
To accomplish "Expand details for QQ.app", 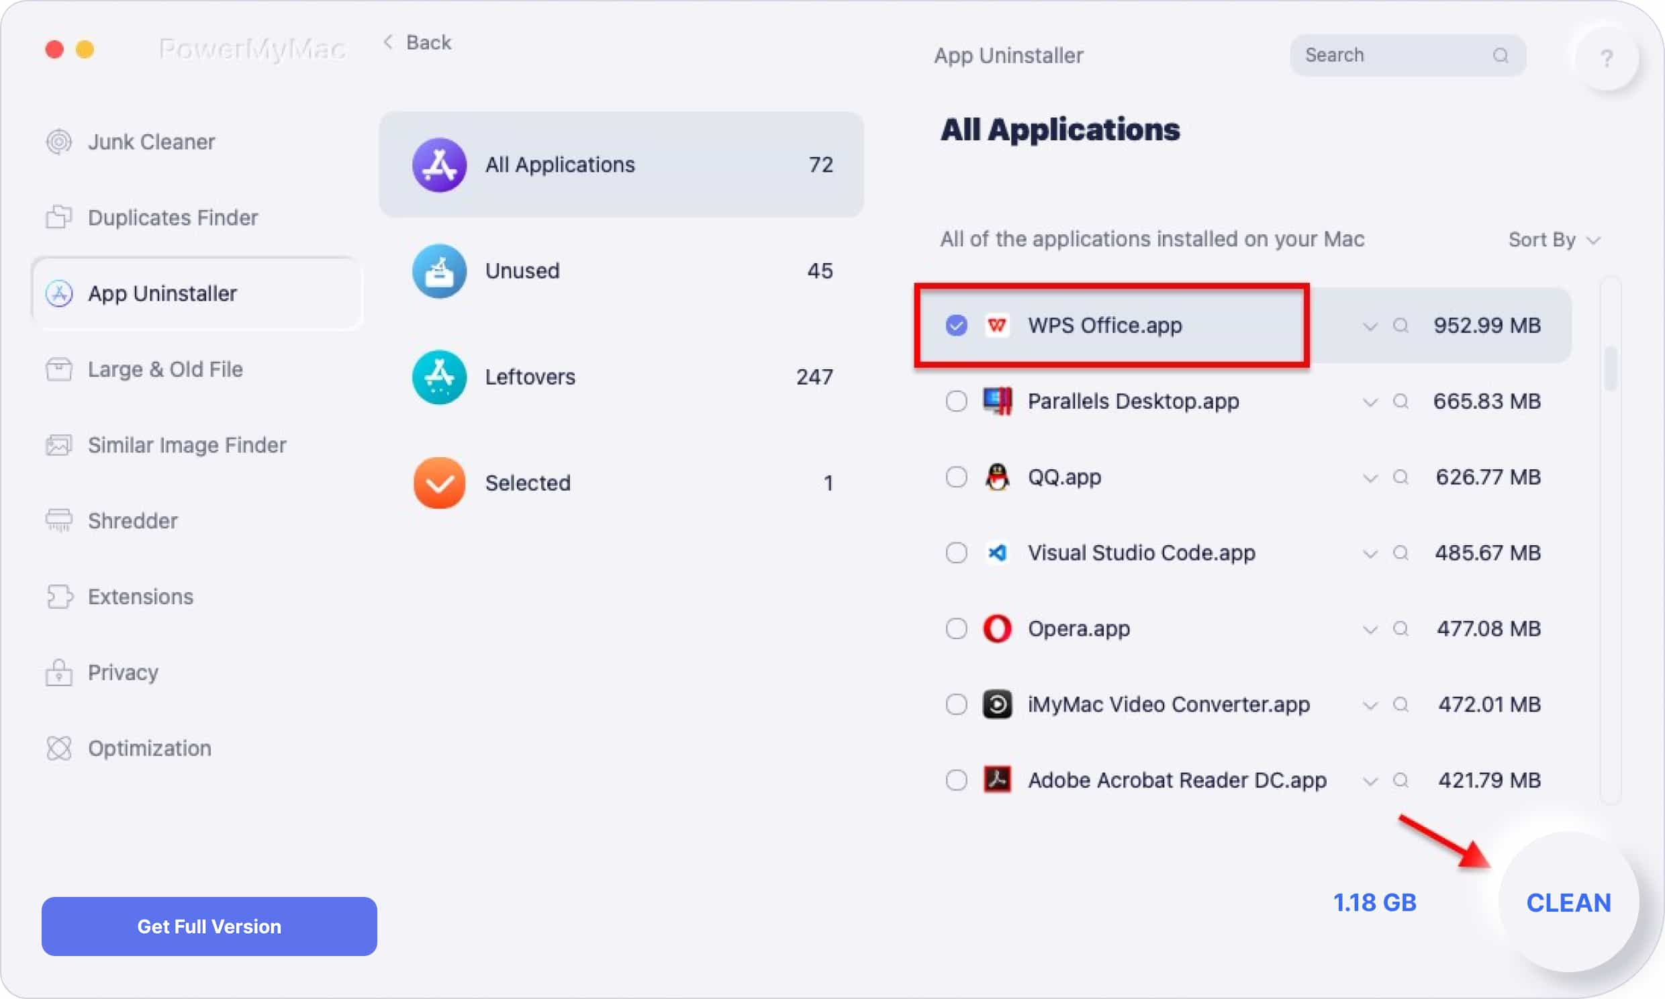I will click(1369, 476).
